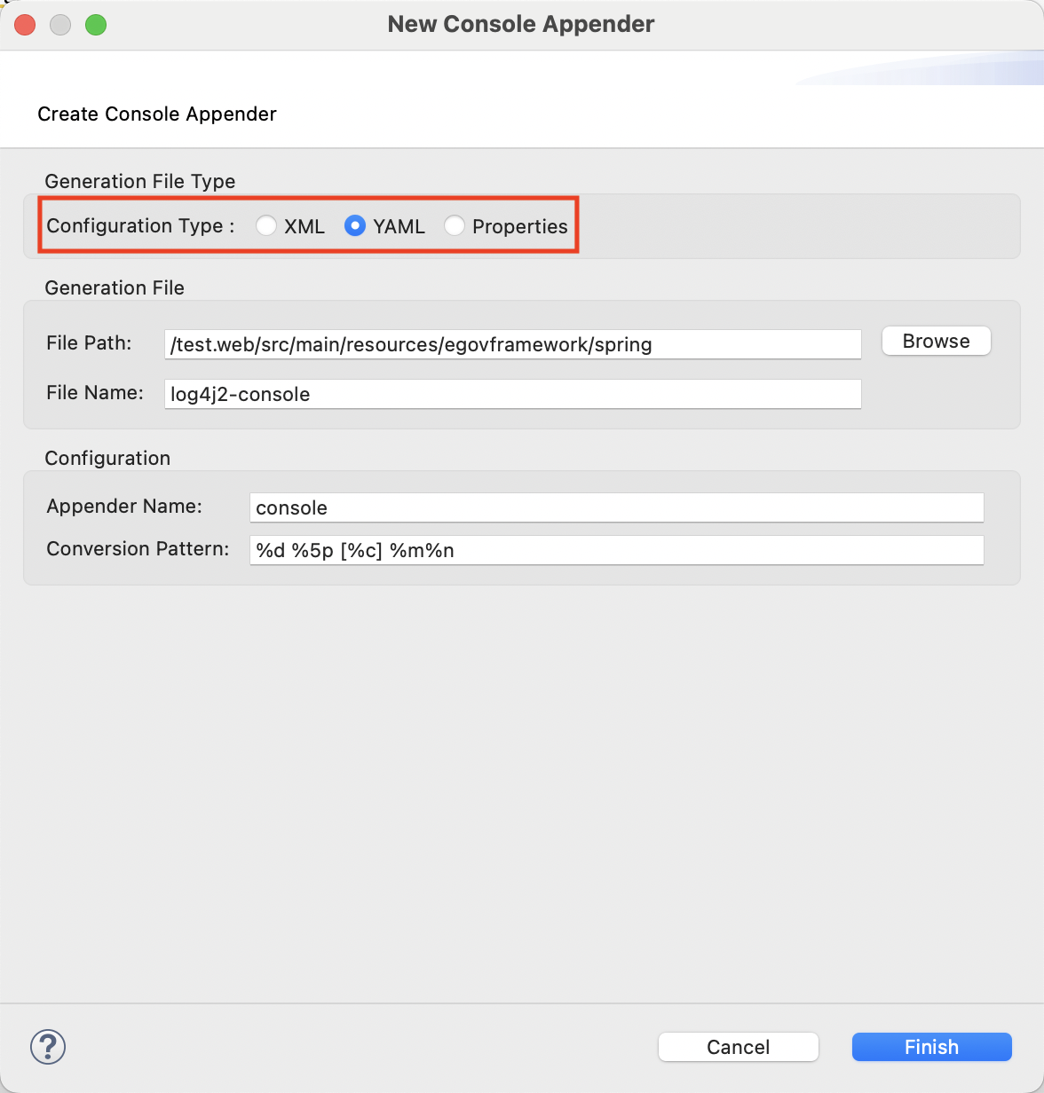Maximize the dialog with the green window button
The height and width of the screenshot is (1093, 1044).
point(96,25)
